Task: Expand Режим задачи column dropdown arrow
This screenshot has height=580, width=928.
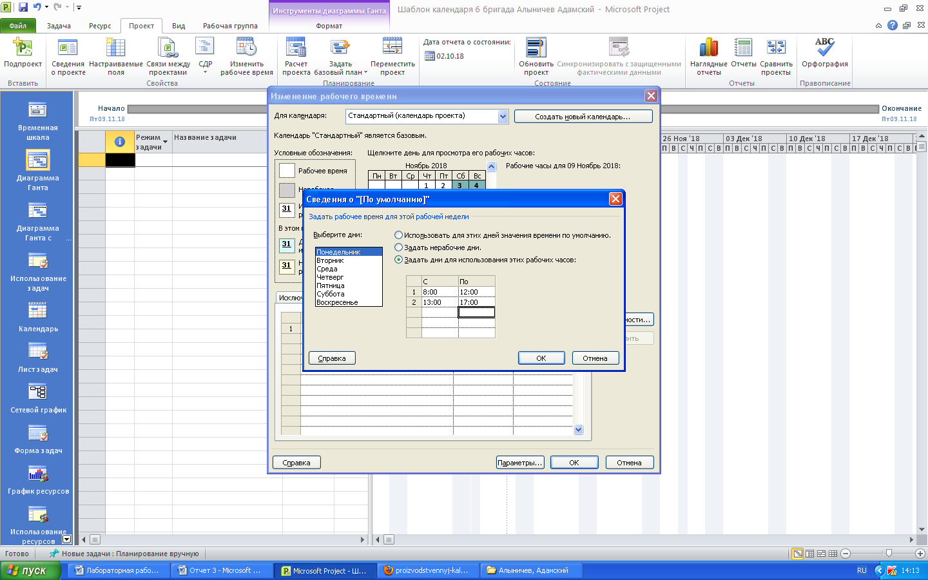Action: (166, 141)
